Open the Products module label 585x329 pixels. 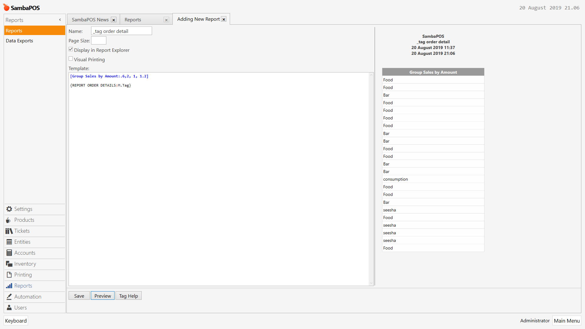point(24,220)
